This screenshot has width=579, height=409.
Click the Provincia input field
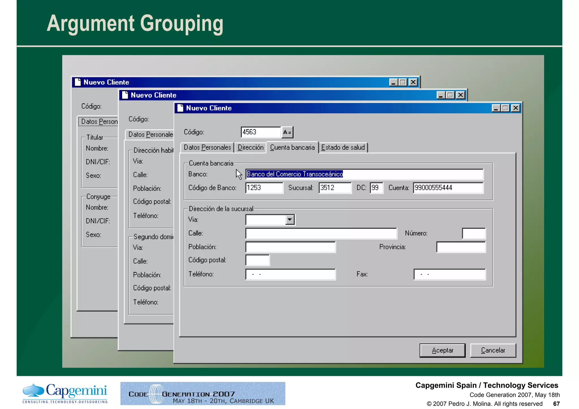click(461, 247)
